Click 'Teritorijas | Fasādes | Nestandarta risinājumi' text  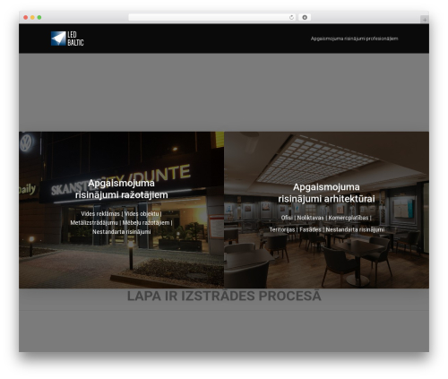coord(327,229)
